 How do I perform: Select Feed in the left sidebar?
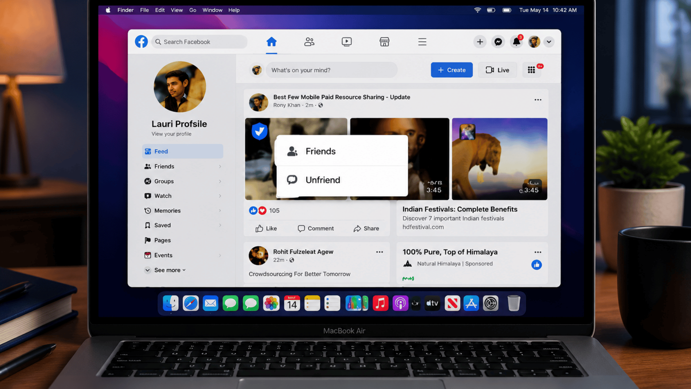pyautogui.click(x=182, y=151)
